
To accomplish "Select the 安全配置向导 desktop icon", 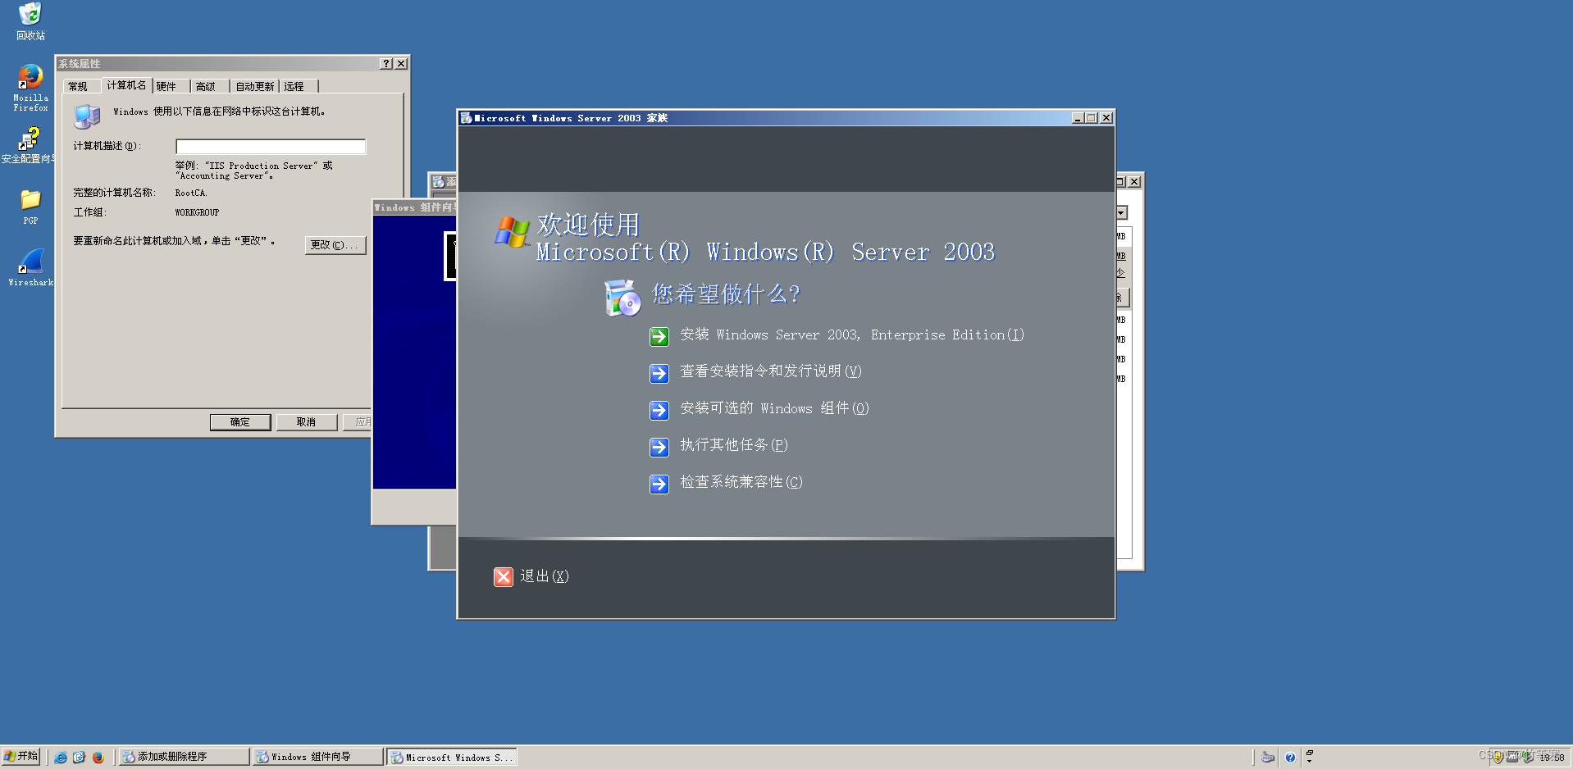I will pos(28,145).
